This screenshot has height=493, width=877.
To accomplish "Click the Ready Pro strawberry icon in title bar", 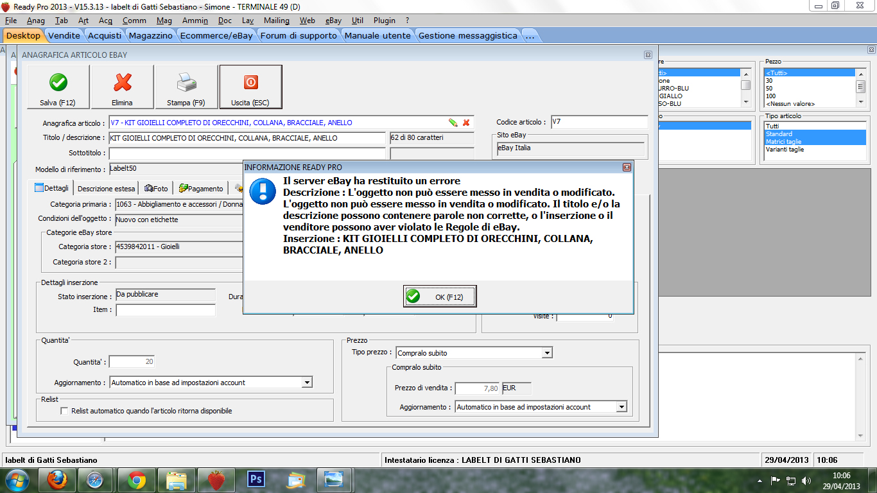I will click(6, 6).
